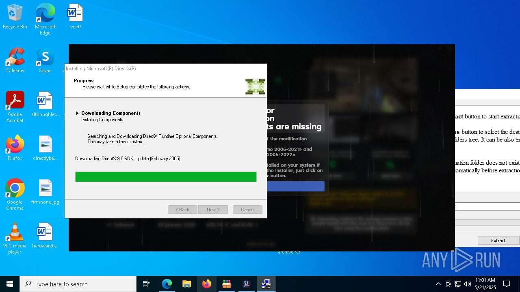The image size is (520, 292).
Task: Open Edge from the taskbar
Action: (167, 284)
